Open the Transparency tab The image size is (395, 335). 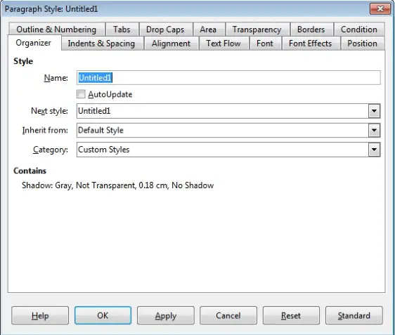coord(257,29)
